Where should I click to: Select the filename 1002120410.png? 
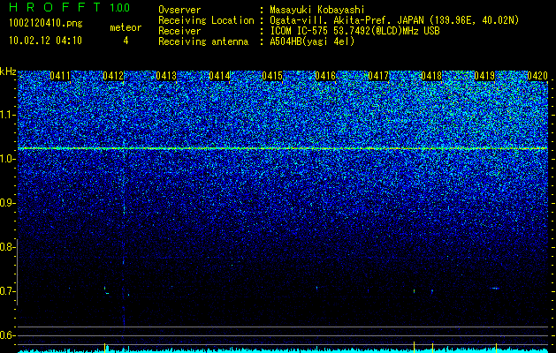tap(46, 24)
